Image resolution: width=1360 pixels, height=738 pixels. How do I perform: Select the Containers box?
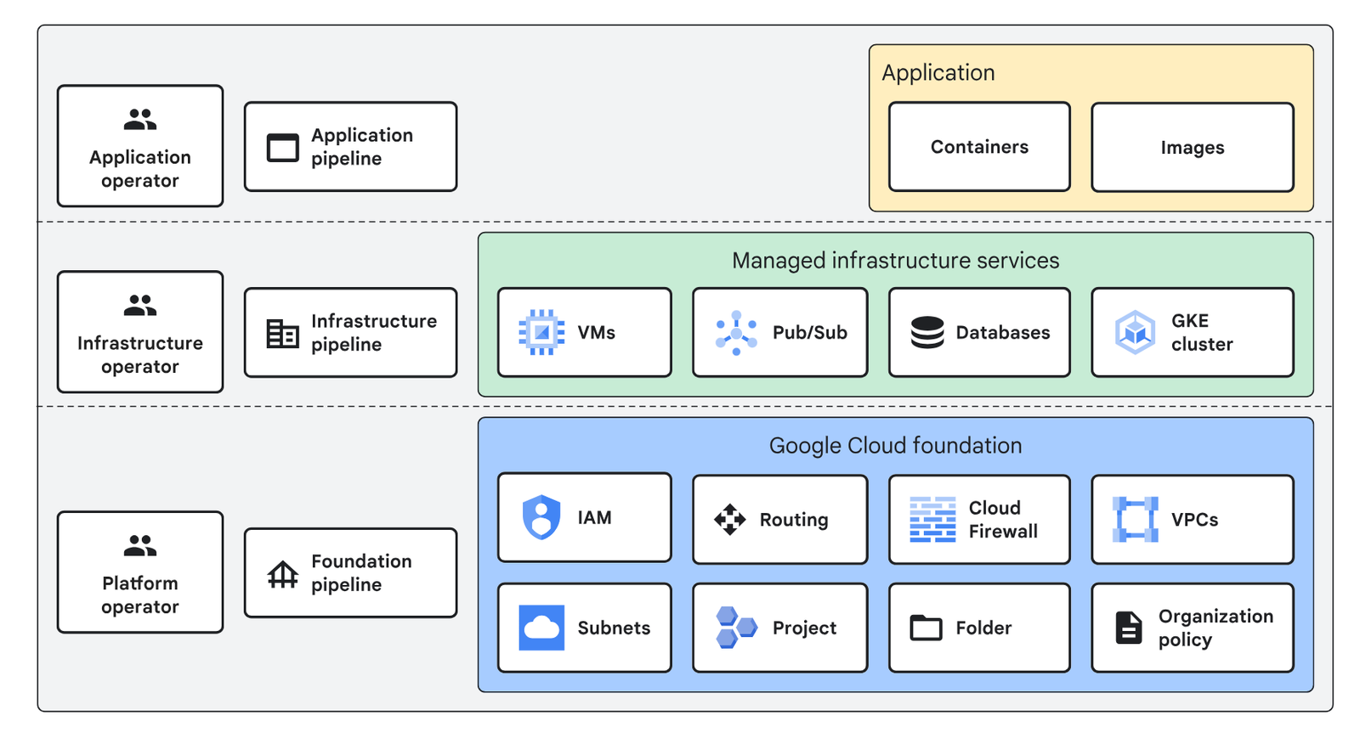tap(979, 147)
